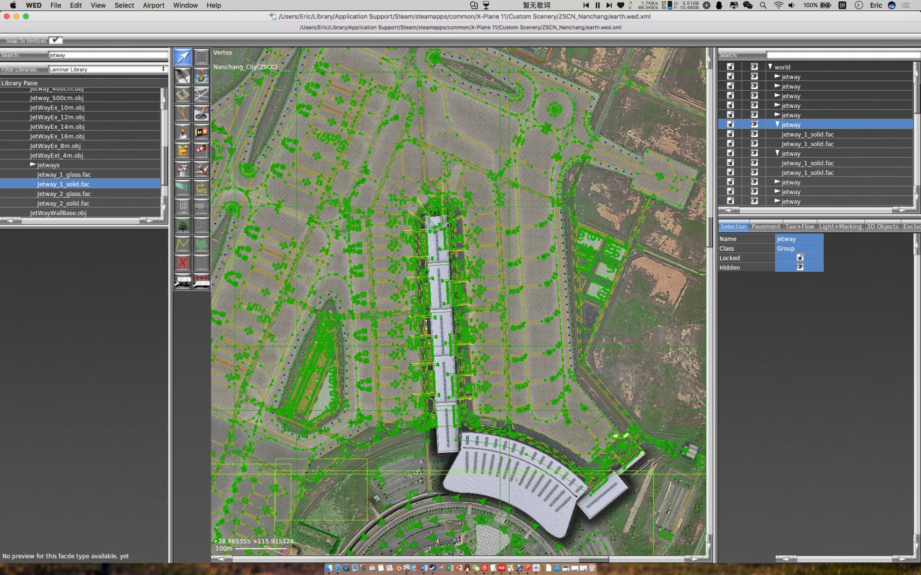The width and height of the screenshot is (921, 575).
Task: Toggle the Snap To Vertices checkbox
Action: click(55, 40)
